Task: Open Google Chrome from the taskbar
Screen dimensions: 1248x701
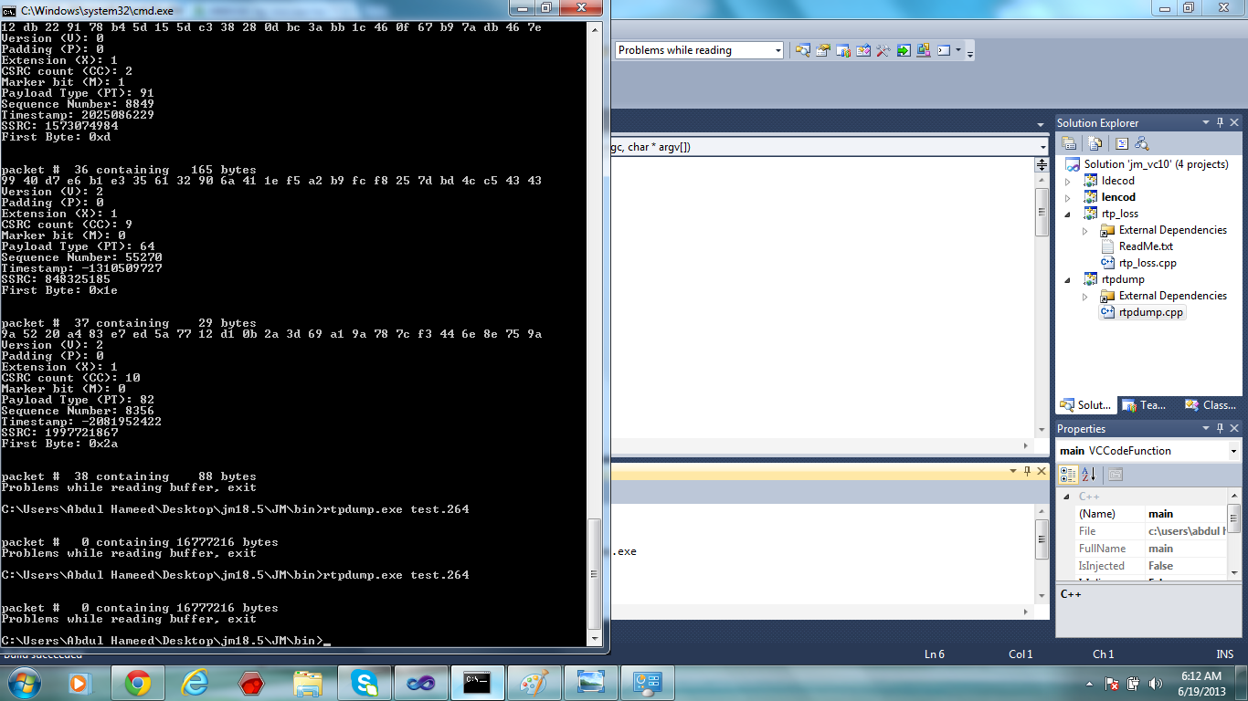Action: pyautogui.click(x=138, y=682)
